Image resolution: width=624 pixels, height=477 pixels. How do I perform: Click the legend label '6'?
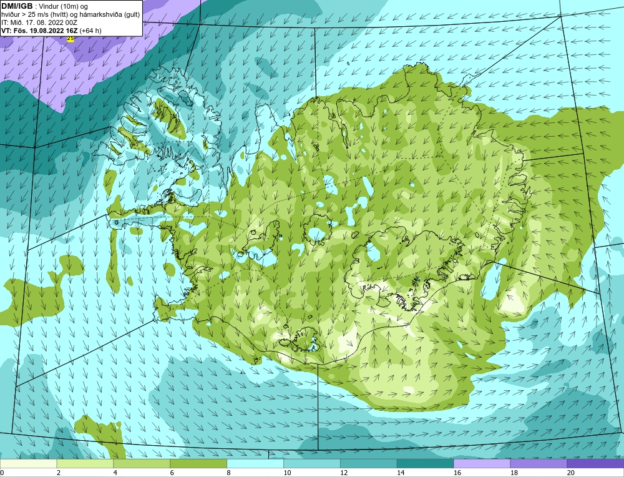pos(172,473)
